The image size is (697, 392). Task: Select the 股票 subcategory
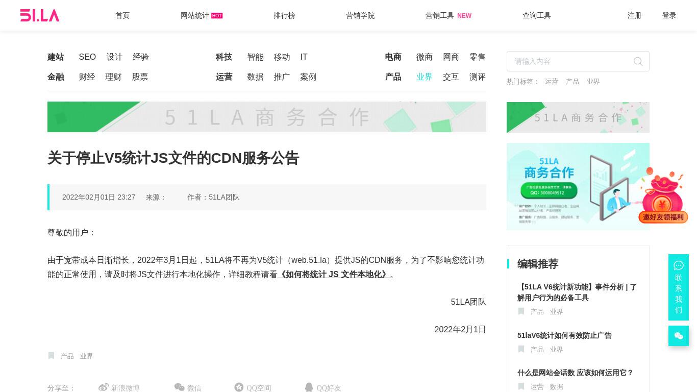(140, 77)
